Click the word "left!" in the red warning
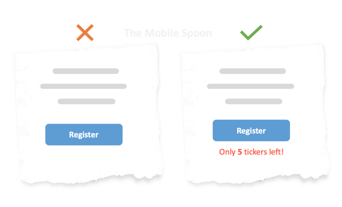The height and width of the screenshot is (207, 342). coord(276,152)
